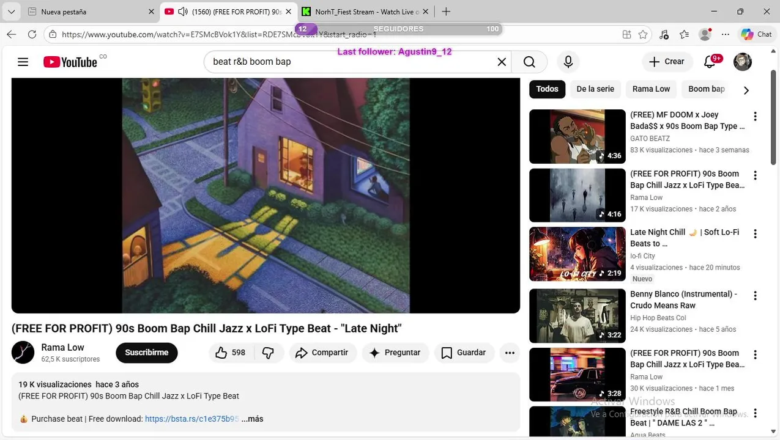Click the browser address bar URL

[x=219, y=34]
